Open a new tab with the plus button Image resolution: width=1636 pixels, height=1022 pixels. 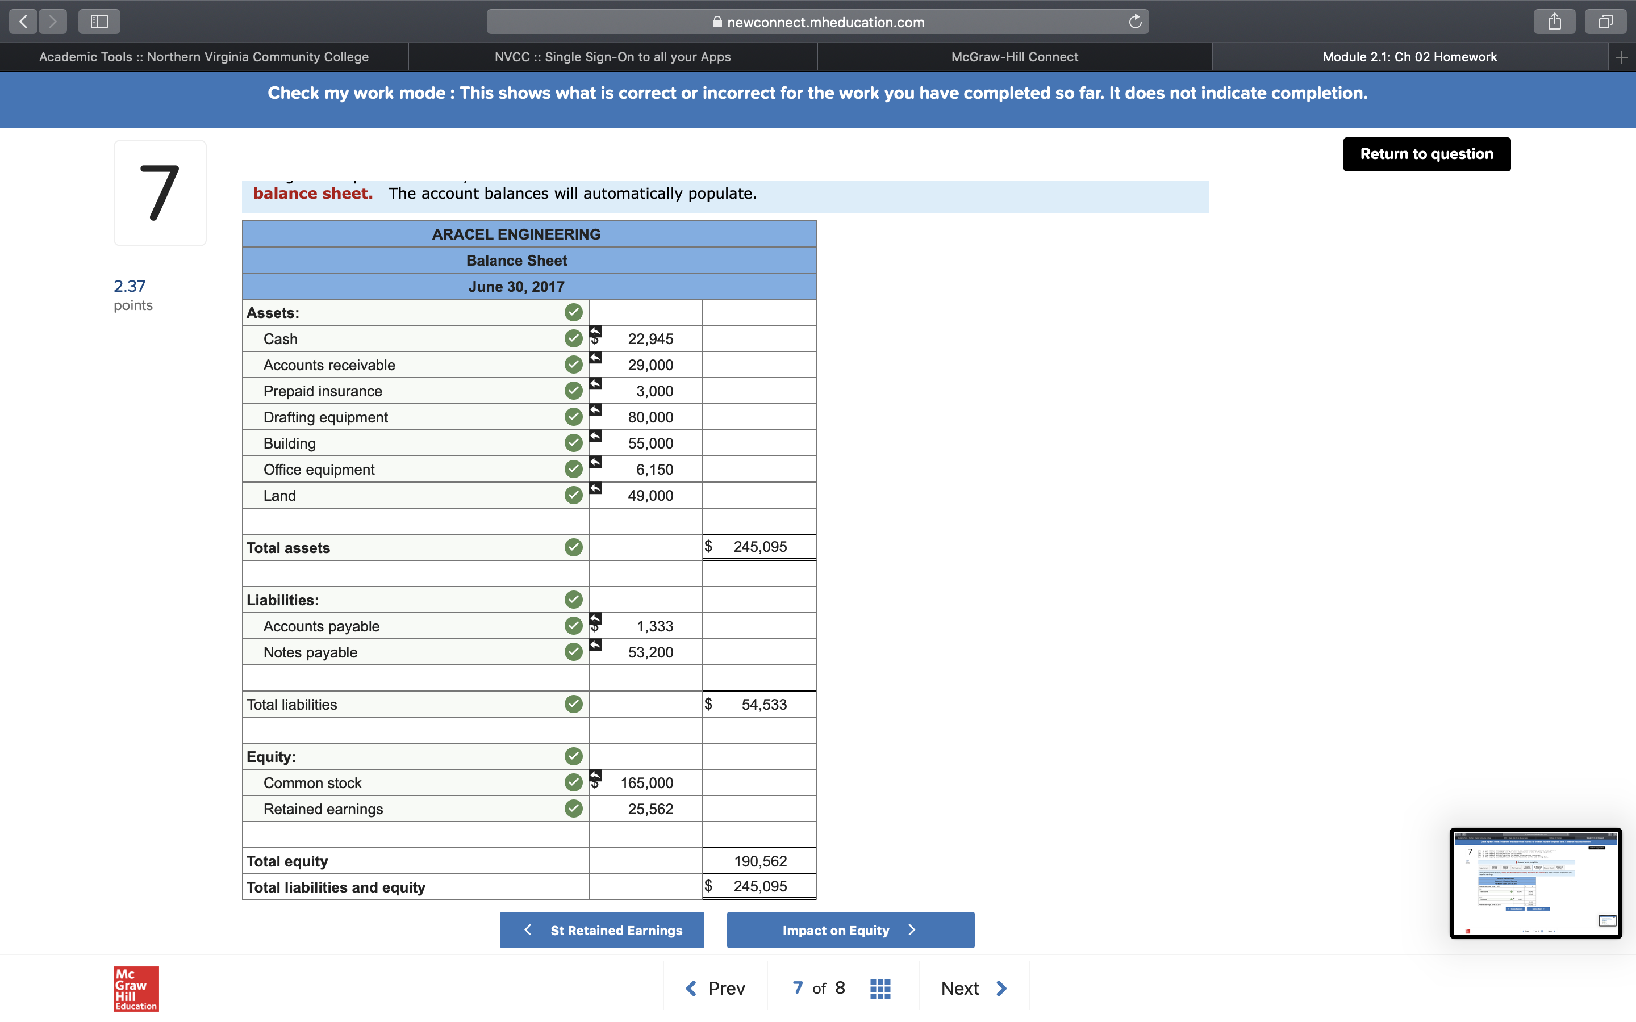[x=1621, y=56]
